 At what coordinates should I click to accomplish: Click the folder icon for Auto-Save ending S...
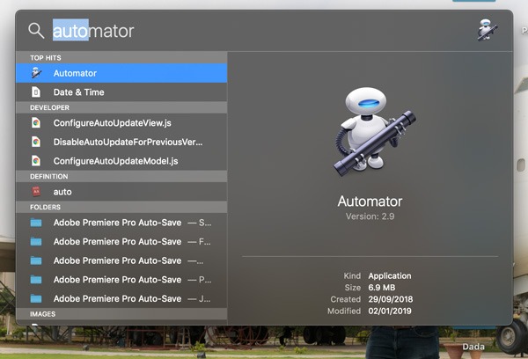point(36,223)
